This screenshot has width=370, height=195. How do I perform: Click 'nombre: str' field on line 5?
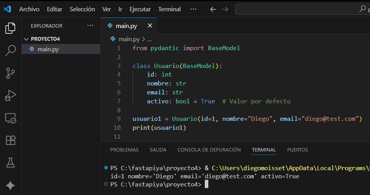[167, 84]
